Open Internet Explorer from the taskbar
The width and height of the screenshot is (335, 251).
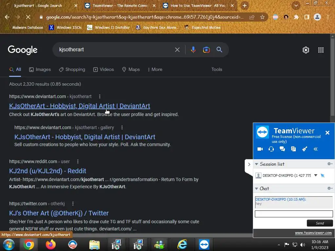pos(182,244)
